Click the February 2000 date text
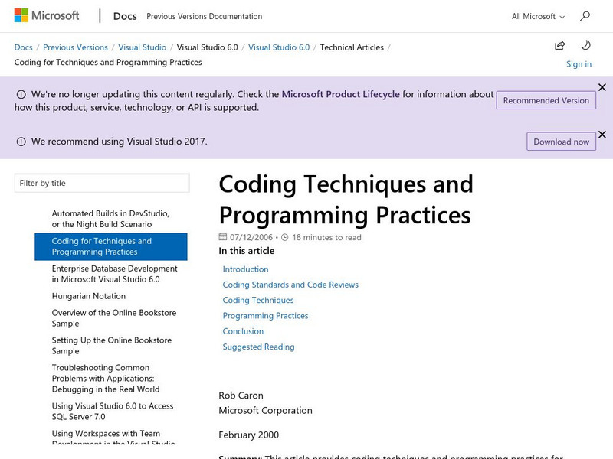The width and height of the screenshot is (613, 459). 248,435
